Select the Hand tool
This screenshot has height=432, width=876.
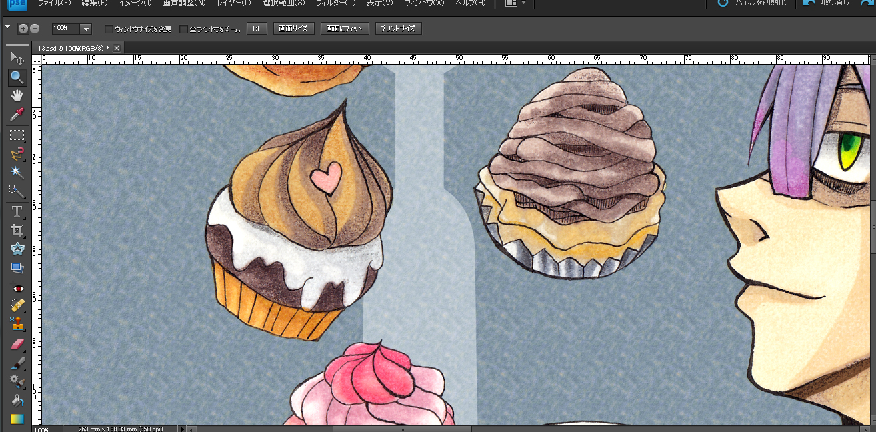click(17, 96)
